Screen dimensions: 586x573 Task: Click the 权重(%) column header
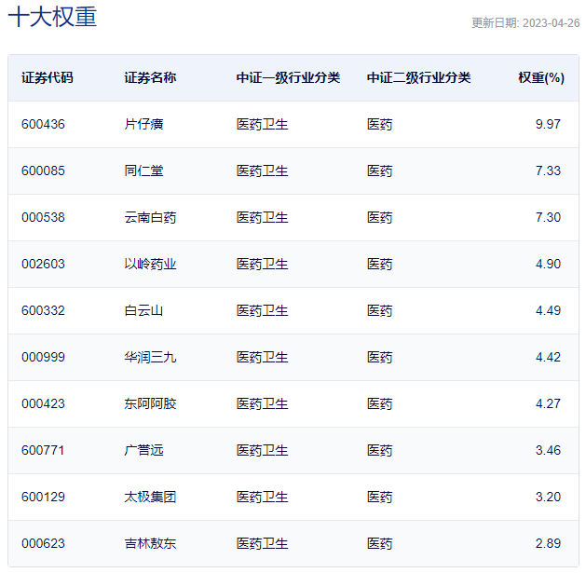tap(540, 77)
